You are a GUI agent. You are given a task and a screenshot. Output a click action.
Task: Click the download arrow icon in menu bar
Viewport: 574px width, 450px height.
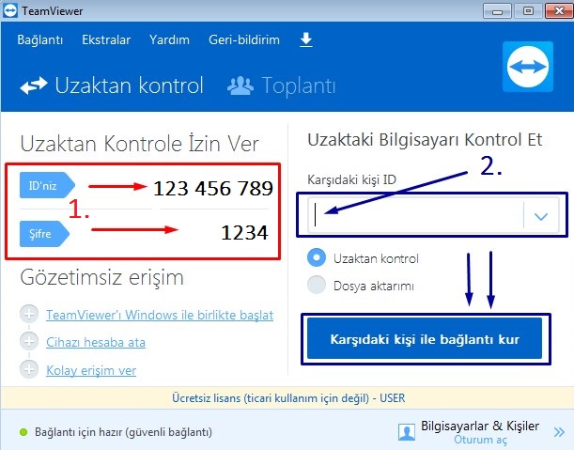tap(306, 39)
